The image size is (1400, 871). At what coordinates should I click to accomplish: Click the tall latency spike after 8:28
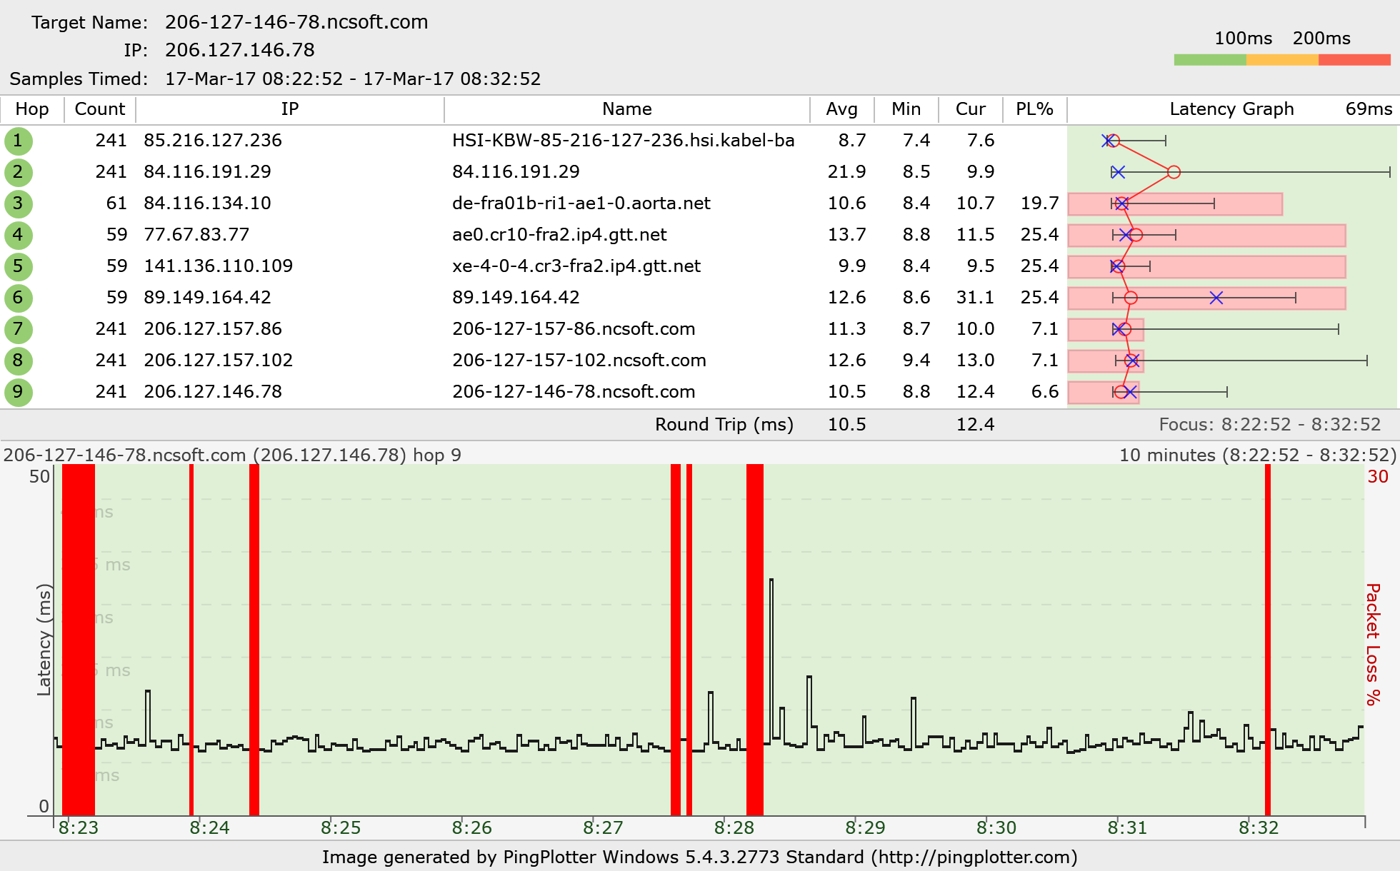click(x=771, y=657)
